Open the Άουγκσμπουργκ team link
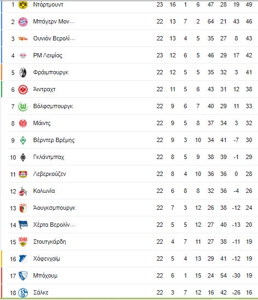Image resolution: width=258 pixels, height=300 pixels. [x=54, y=208]
